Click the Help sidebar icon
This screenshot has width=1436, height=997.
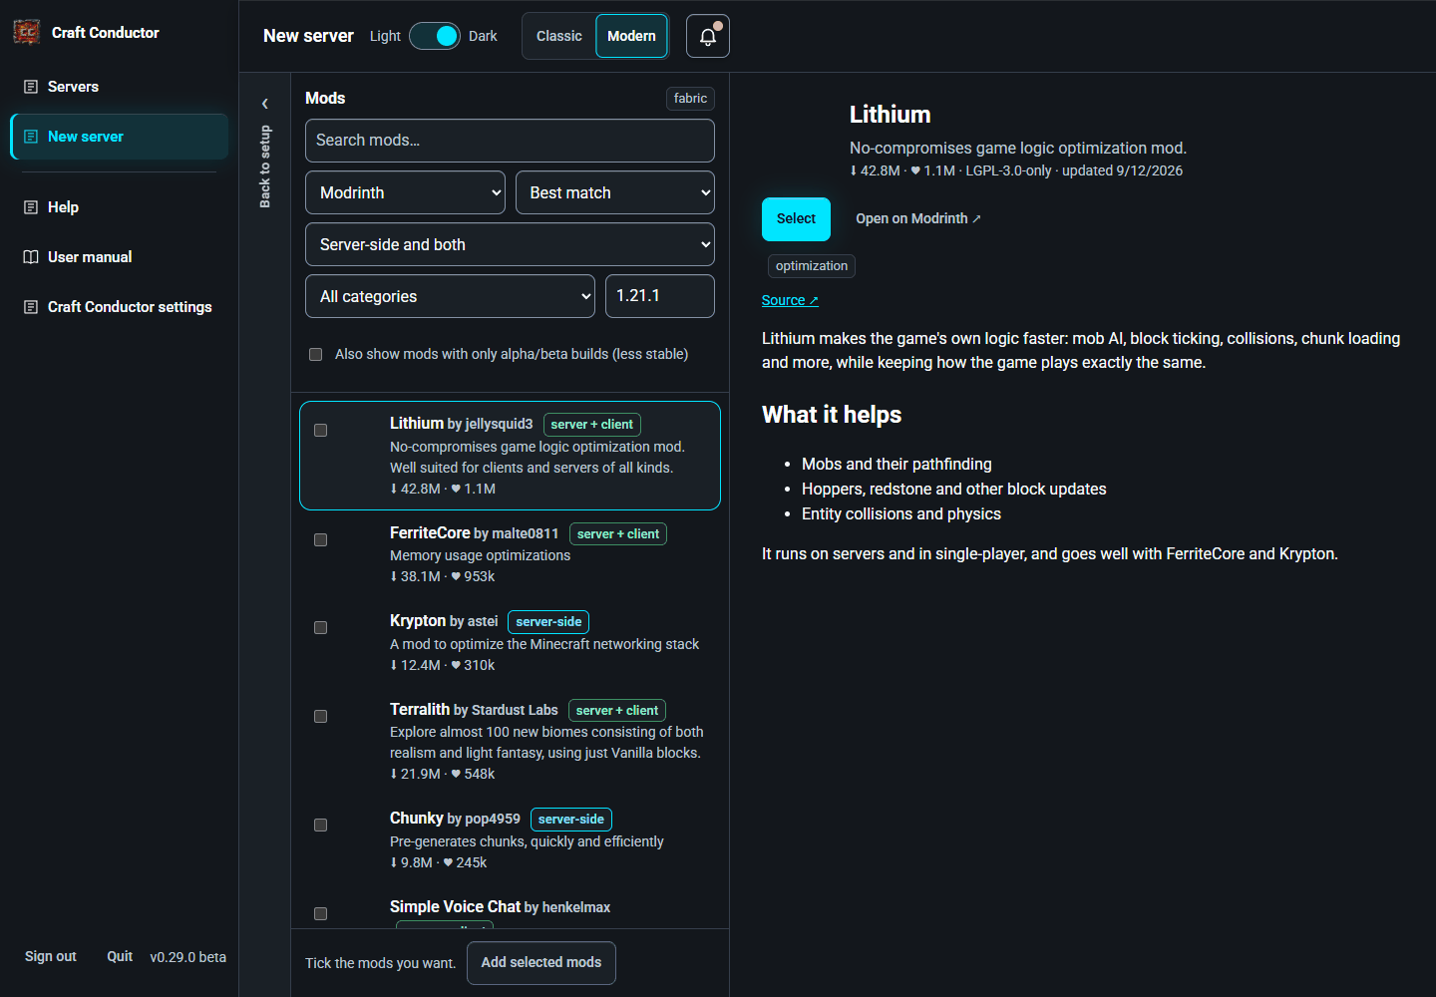pyautogui.click(x=31, y=207)
